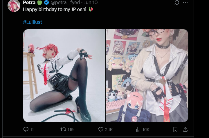Click the 16K views count
This screenshot has height=138, width=209.
click(146, 130)
